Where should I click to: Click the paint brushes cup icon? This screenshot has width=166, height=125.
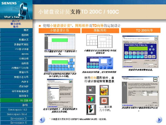click(x=91, y=89)
